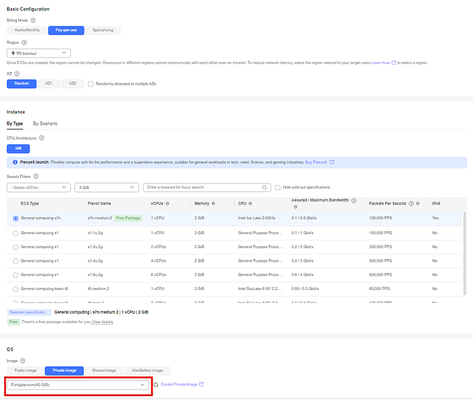Click help icon next to AZ label
Viewport: 473px width, 402px height.
pyautogui.click(x=17, y=74)
